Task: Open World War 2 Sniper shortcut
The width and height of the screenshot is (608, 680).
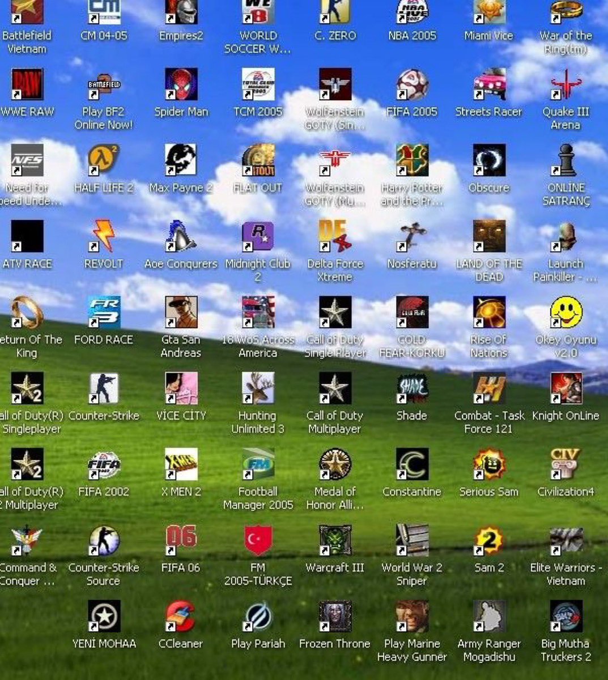Action: tap(412, 540)
